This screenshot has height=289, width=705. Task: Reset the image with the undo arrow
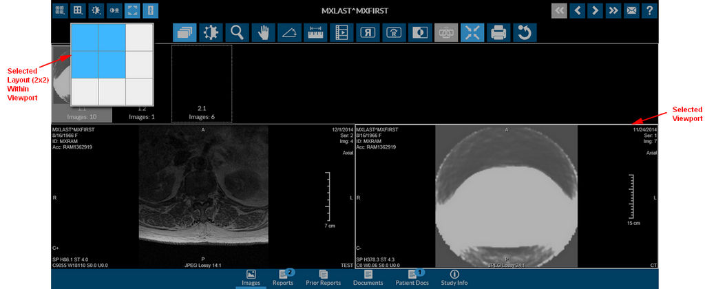pyautogui.click(x=525, y=32)
